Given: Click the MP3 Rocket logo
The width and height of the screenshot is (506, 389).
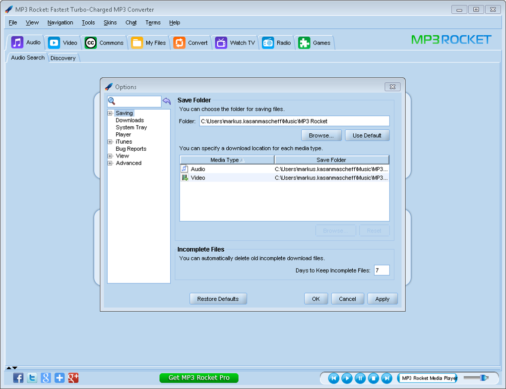Looking at the screenshot, I should click(451, 40).
